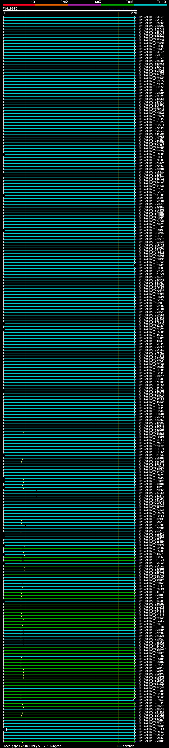Select the UniRef100_Q39440 label

152,700
